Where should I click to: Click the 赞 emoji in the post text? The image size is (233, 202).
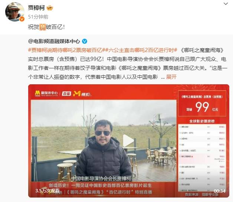43,27
